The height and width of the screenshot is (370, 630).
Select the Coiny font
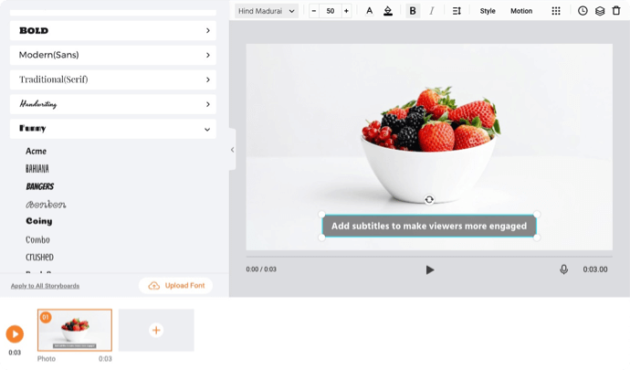39,221
